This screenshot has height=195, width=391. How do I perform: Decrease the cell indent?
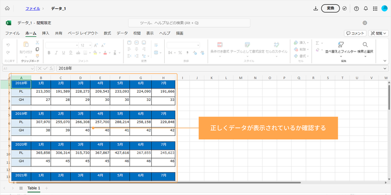coord(129,56)
